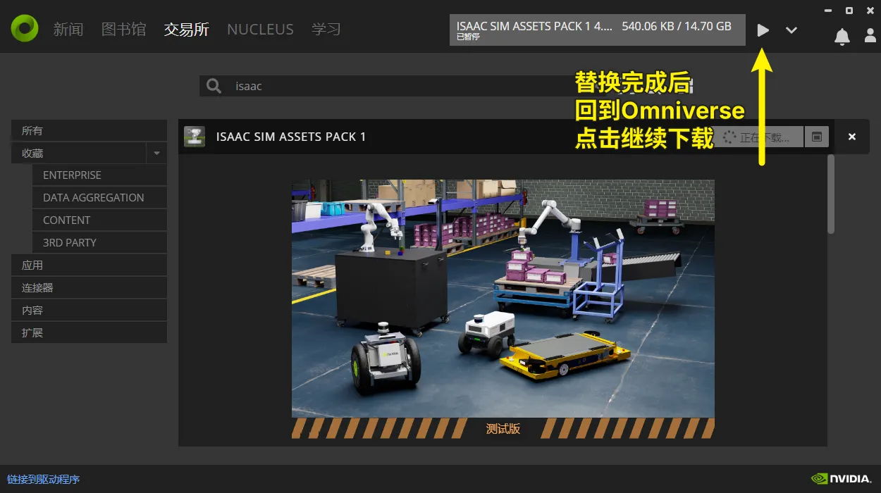Click the Isaac Sim Assets Pack thumbnail icon
Screen dimensions: 881x493
click(195, 137)
